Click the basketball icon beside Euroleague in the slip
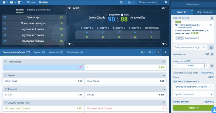This screenshot has height=113, width=216. click(176, 25)
